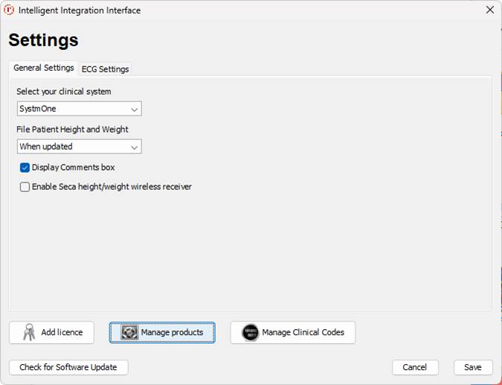The image size is (502, 385).
Task: Switch to the ECG Settings tab
Action: (105, 69)
